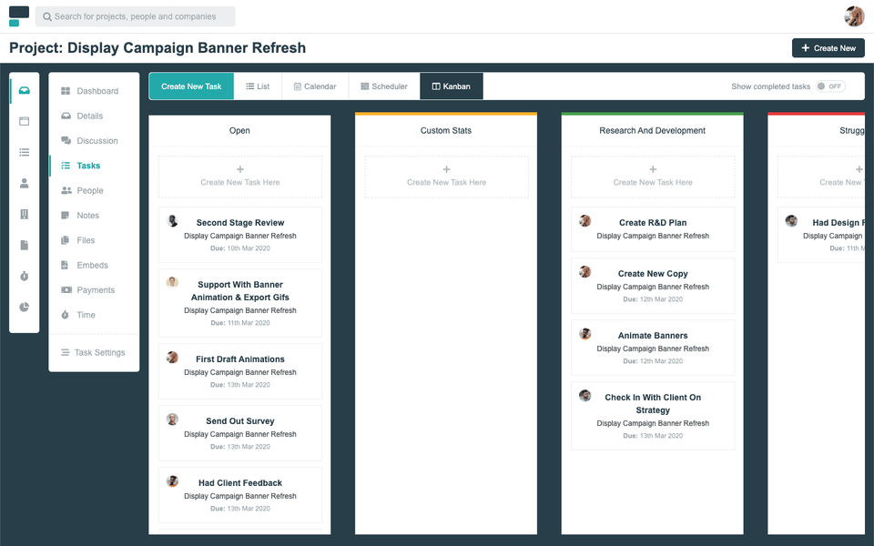Open the document icon in the icon rail
874x546 pixels.
24,245
